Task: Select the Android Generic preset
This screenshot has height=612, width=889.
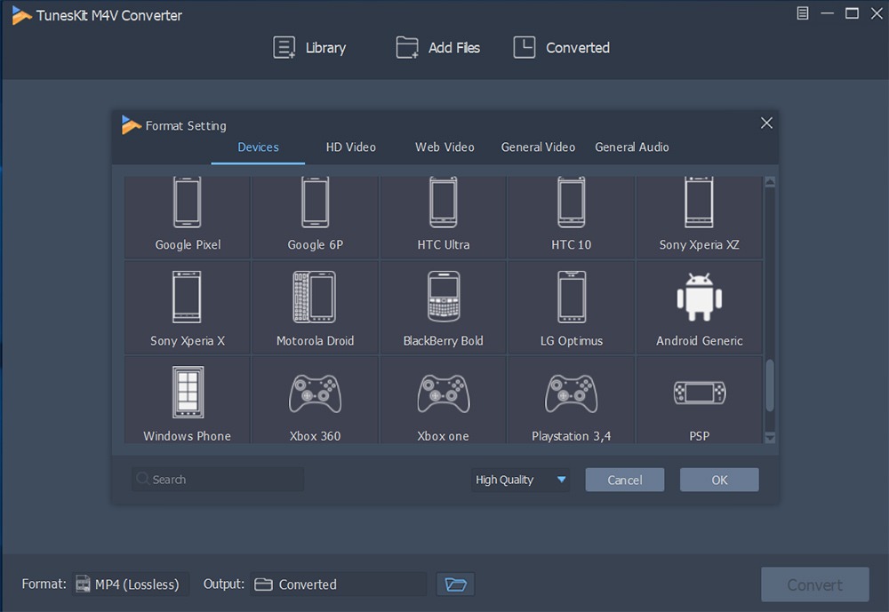Action: click(x=699, y=307)
